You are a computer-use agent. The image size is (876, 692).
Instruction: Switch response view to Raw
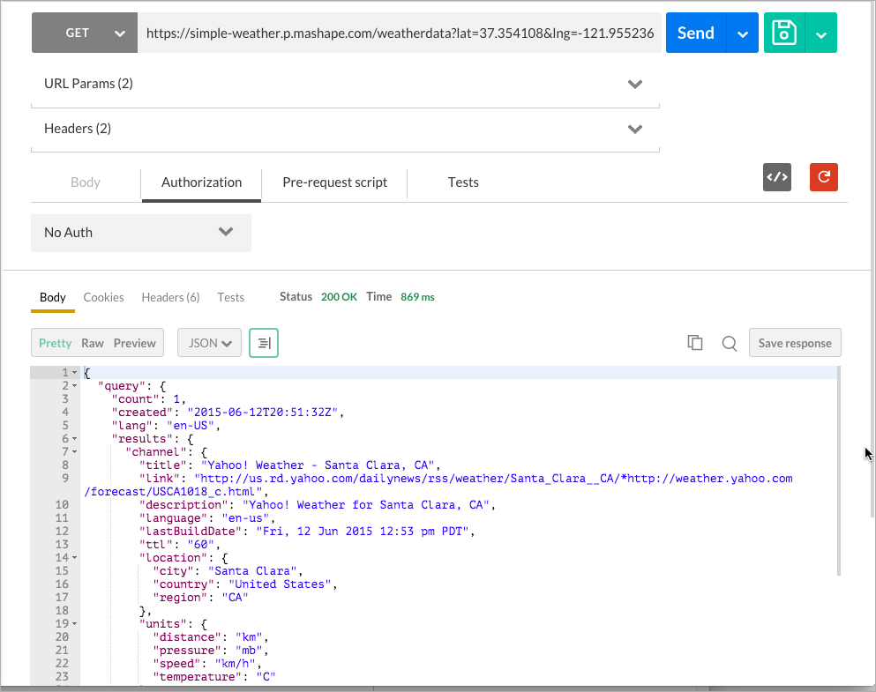click(x=93, y=344)
